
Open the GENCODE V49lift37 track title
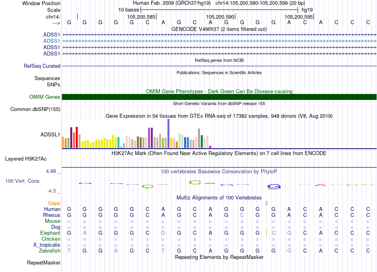219,29
